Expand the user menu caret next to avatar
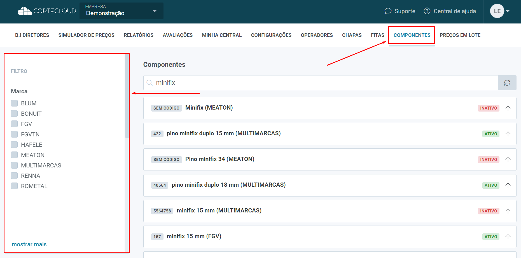Viewport: 521px width, 258px height. click(508, 11)
